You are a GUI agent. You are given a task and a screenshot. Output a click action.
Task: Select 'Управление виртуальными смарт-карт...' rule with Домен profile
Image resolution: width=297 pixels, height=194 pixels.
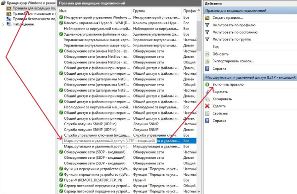[x=127, y=46]
